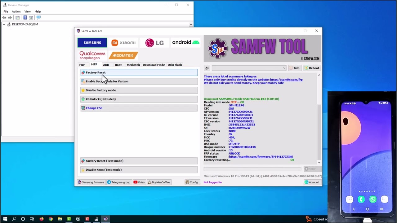Open the COM port dropdown
Screen dimensions: 397x223
tap(249, 68)
